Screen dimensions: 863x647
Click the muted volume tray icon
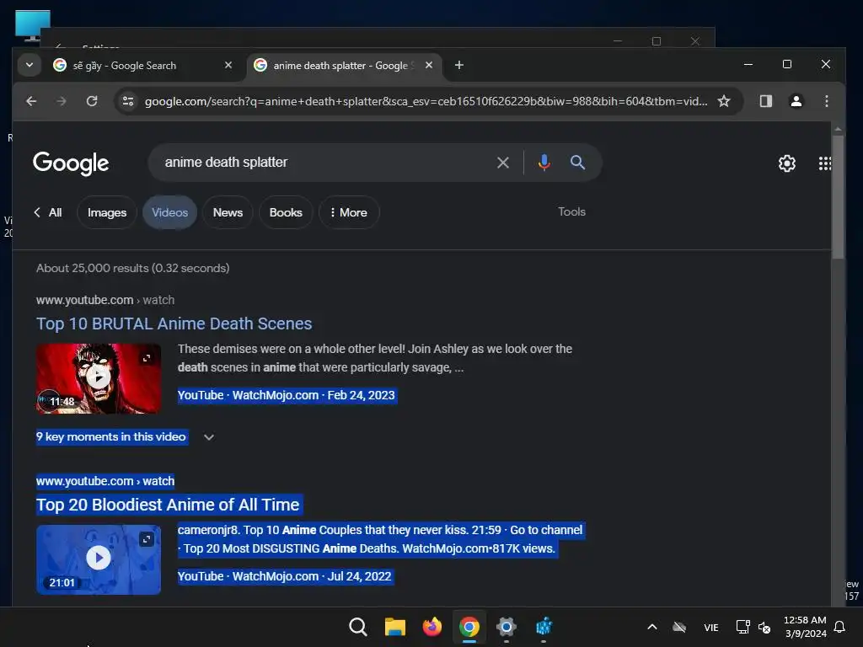[764, 627]
